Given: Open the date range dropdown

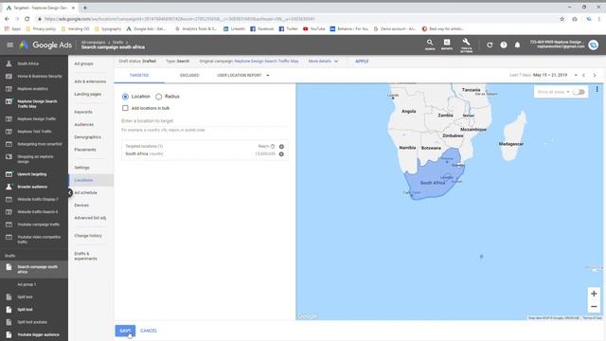Looking at the screenshot, I should coord(576,75).
